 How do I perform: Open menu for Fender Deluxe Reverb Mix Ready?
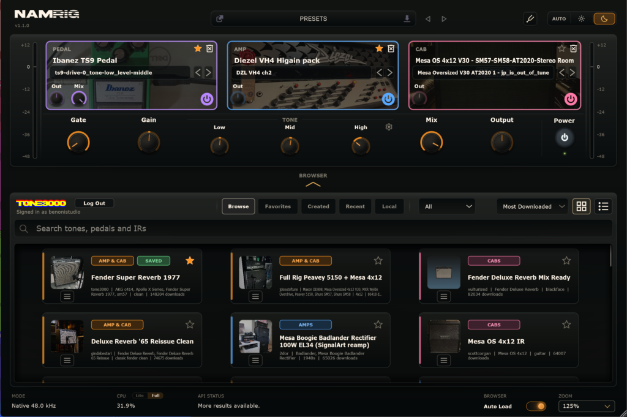(444, 296)
